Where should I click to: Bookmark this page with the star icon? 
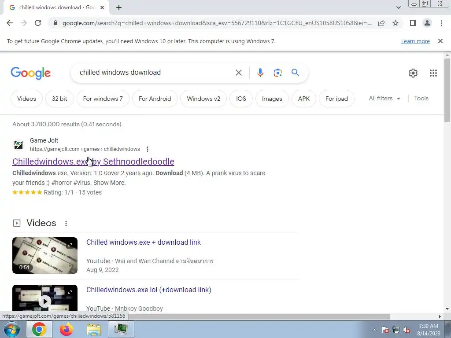tap(396, 23)
